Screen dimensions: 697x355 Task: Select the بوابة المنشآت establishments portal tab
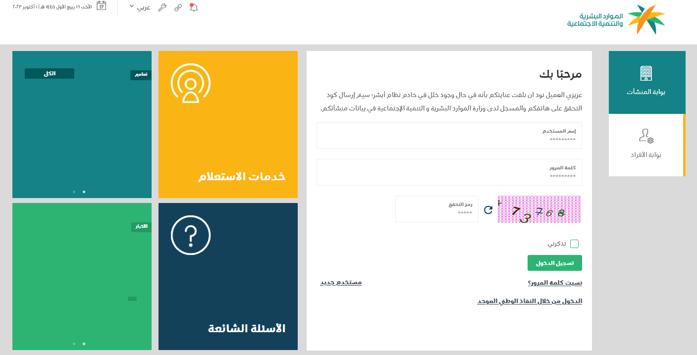646,82
